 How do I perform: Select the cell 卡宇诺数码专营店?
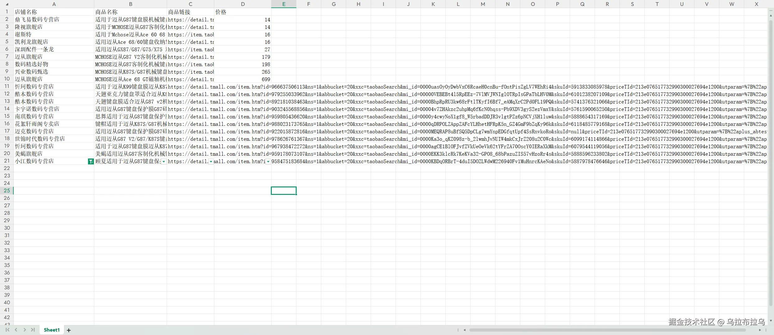(54, 109)
